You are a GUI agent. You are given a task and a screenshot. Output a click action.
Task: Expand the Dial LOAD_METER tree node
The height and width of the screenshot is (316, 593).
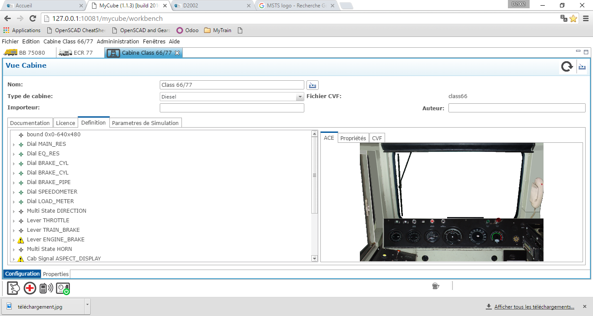coord(14,202)
